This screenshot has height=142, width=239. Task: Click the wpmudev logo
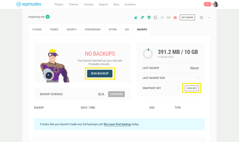(29, 4)
